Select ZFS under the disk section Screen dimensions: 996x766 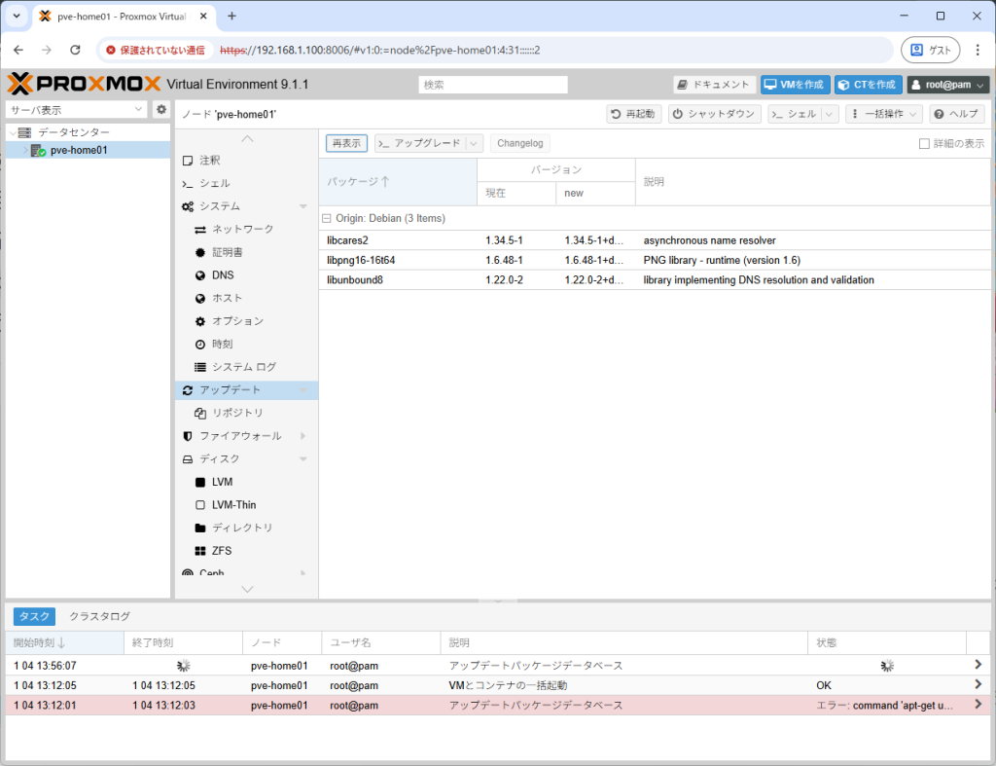click(221, 551)
